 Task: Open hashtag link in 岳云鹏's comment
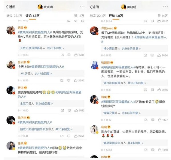click(x=47, y=67)
